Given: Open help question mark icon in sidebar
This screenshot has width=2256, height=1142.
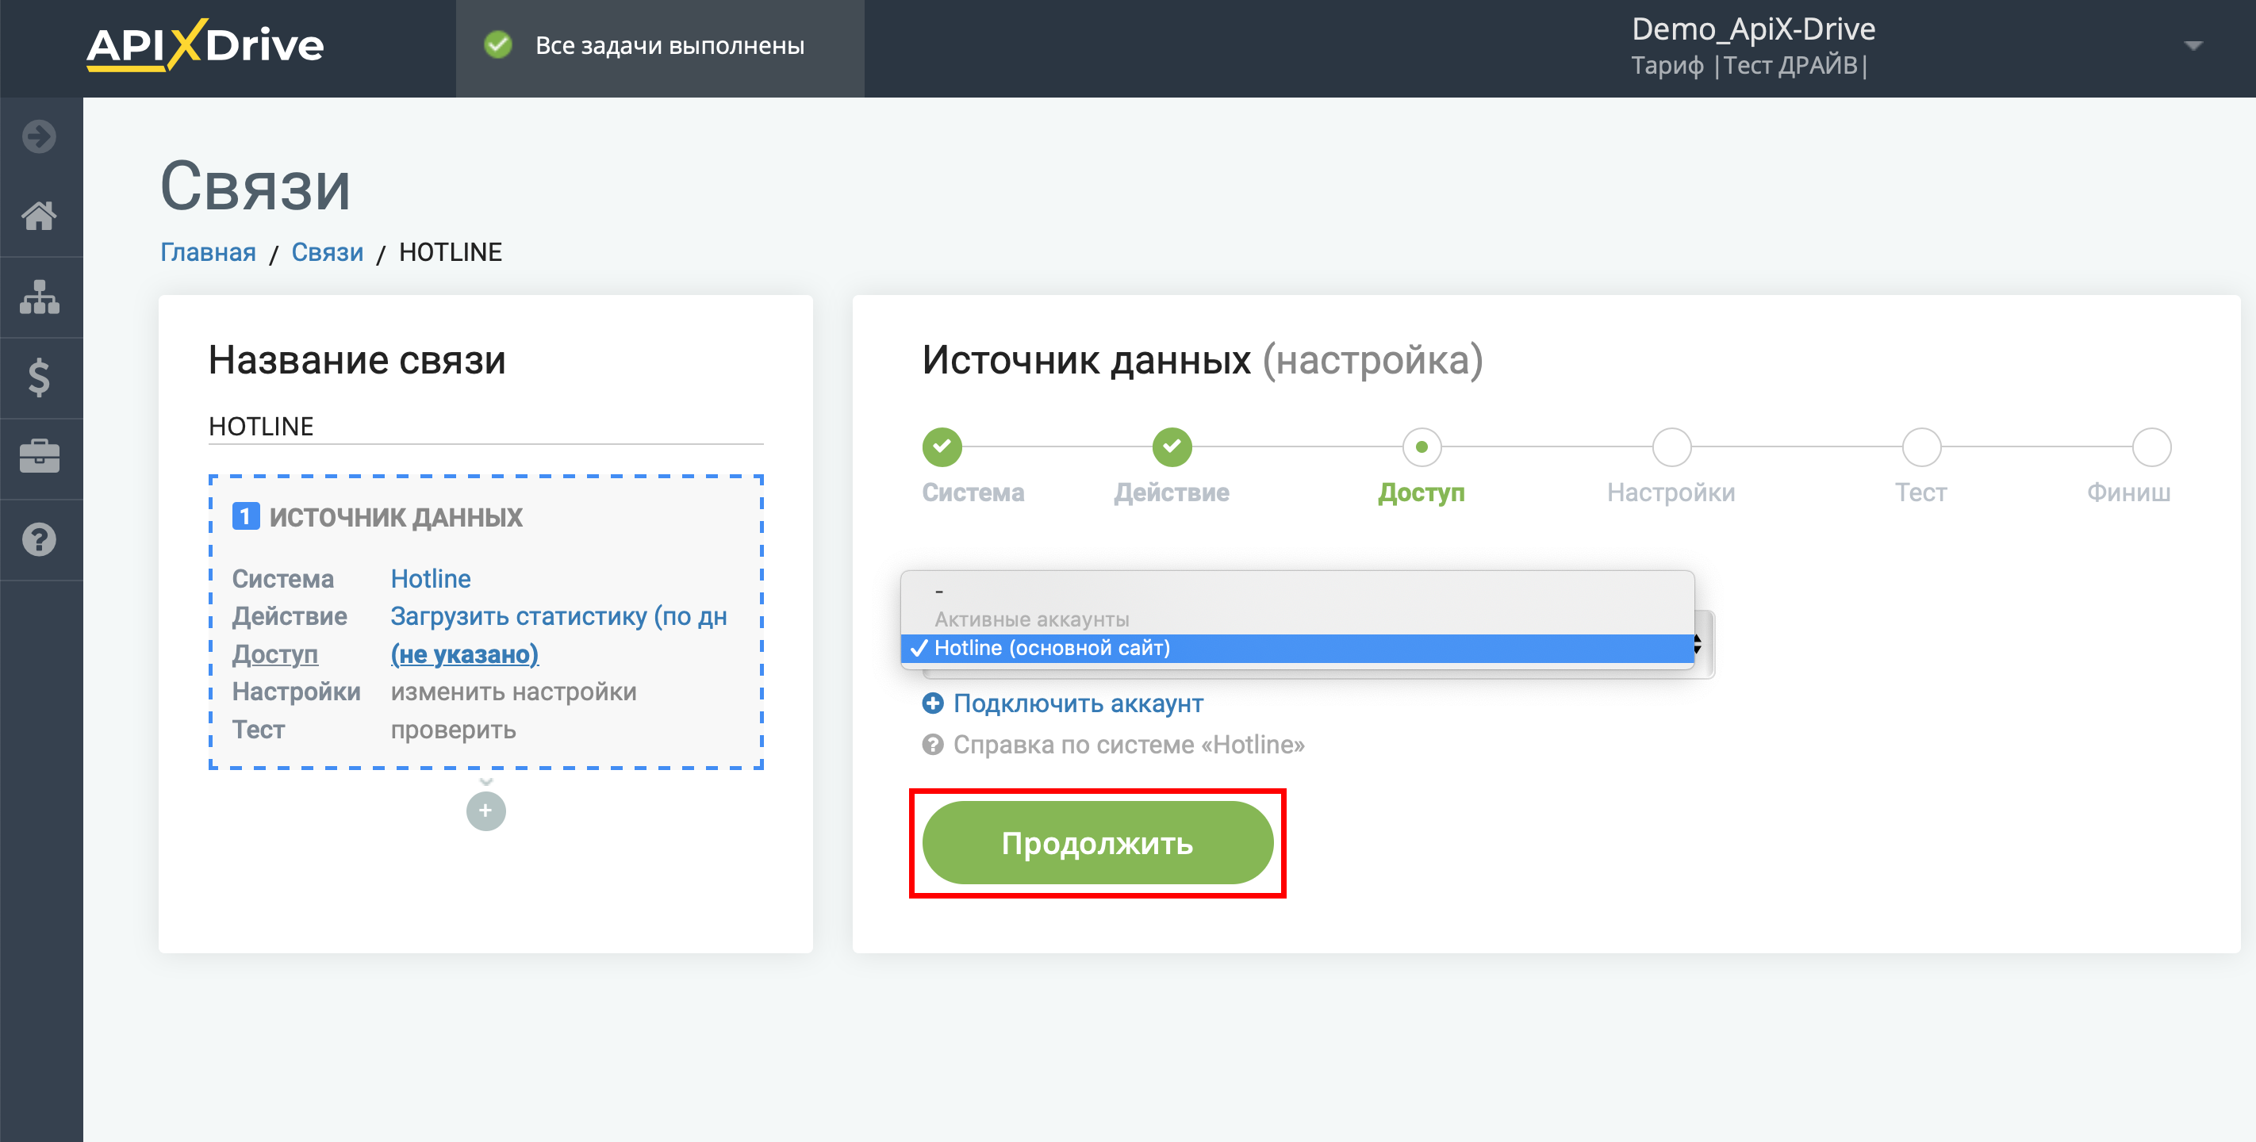Looking at the screenshot, I should pos(40,539).
